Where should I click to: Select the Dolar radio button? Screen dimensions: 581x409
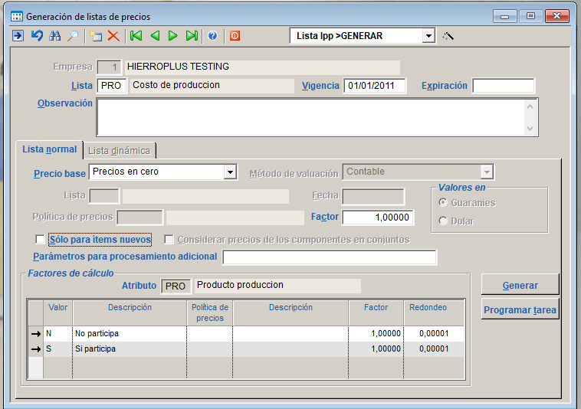point(443,221)
